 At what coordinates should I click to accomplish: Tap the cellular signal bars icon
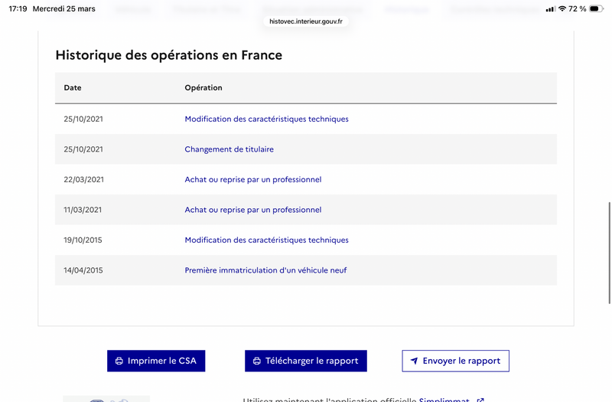pos(550,8)
